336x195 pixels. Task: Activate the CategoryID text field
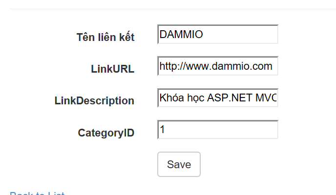click(218, 130)
